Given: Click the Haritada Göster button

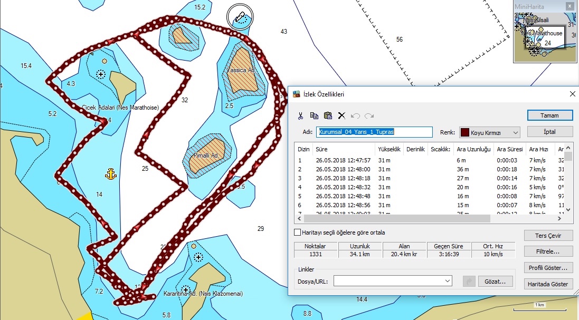Looking at the screenshot, I should pyautogui.click(x=548, y=284).
